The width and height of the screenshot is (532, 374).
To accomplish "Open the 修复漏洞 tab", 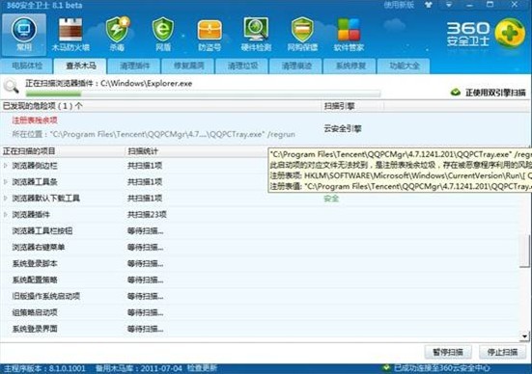I will click(188, 66).
